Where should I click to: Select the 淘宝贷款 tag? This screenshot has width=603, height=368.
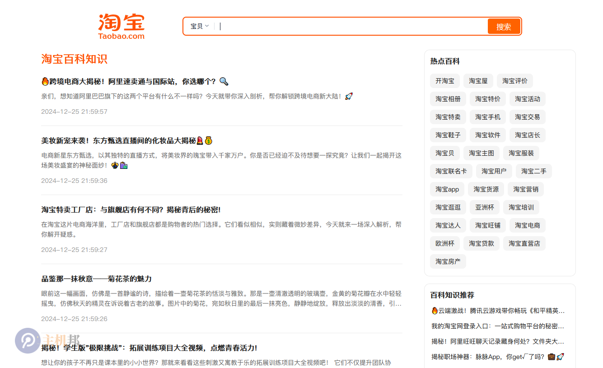pos(481,243)
